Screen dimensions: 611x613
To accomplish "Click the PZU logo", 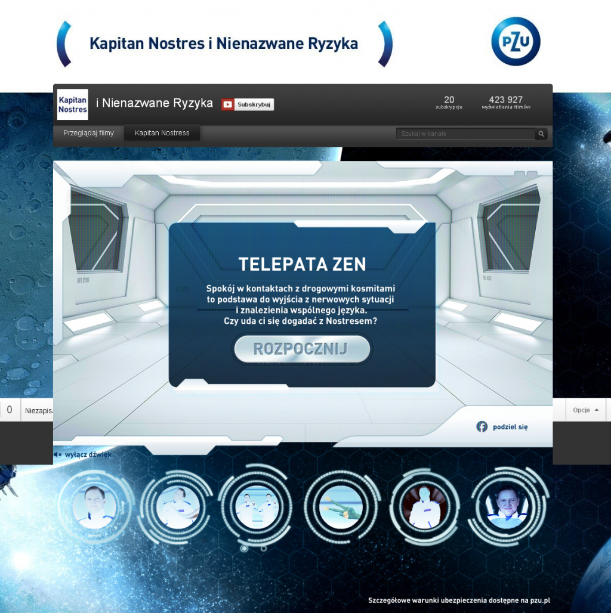I will point(515,41).
